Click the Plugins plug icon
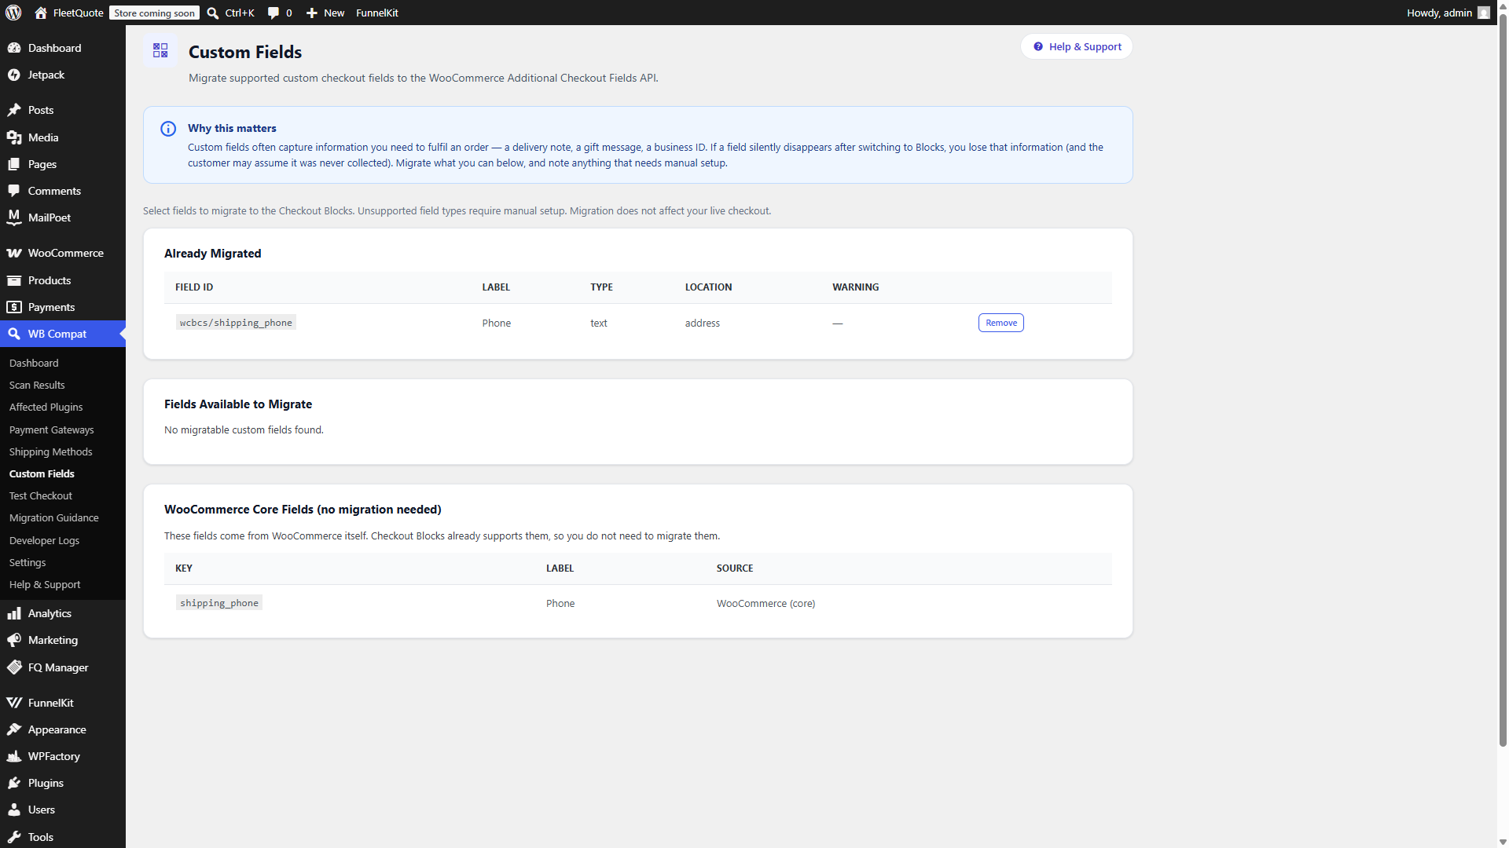This screenshot has height=848, width=1509. pos(14,783)
